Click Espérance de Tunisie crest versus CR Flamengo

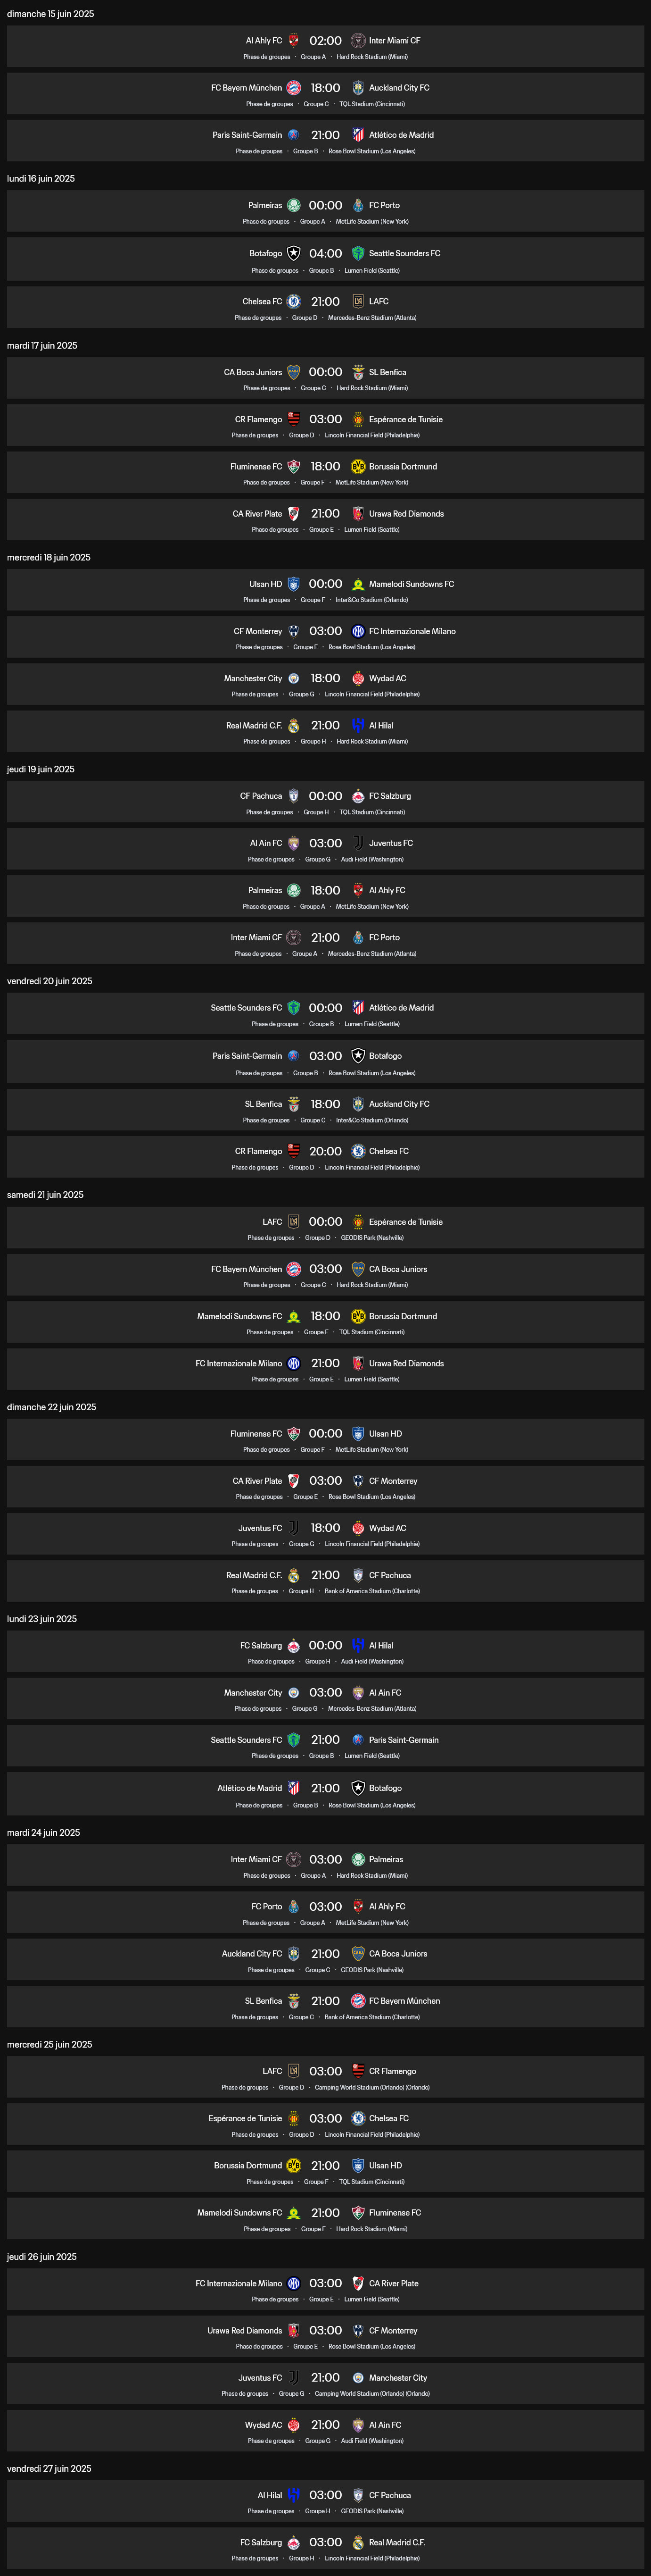[x=357, y=419]
